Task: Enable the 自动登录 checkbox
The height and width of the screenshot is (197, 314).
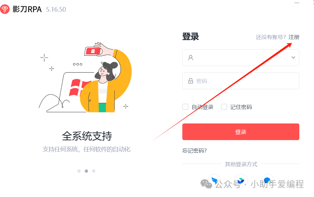Action: [x=185, y=107]
